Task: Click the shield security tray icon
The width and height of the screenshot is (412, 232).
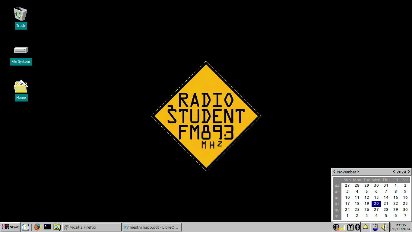Action: tap(336, 227)
